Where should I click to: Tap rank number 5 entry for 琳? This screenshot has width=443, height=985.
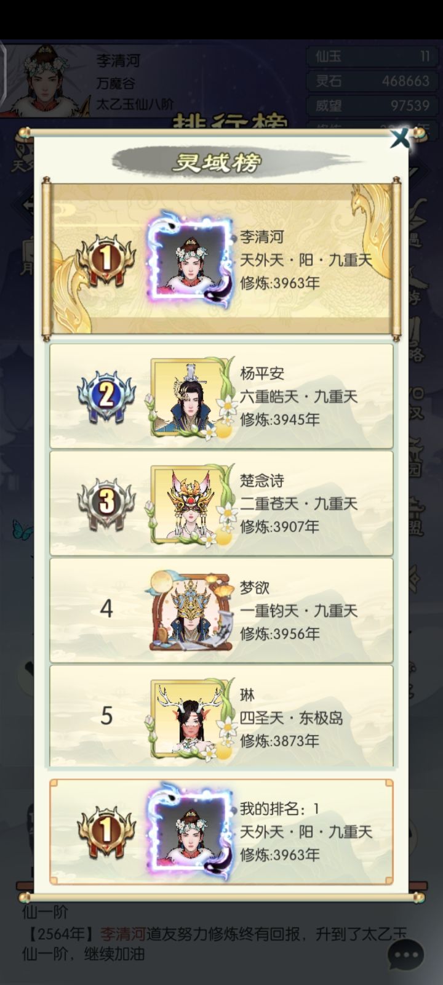[x=106, y=716]
